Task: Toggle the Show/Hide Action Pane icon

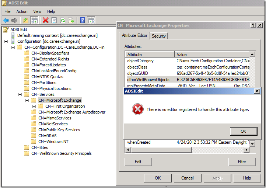Action: click(91, 21)
